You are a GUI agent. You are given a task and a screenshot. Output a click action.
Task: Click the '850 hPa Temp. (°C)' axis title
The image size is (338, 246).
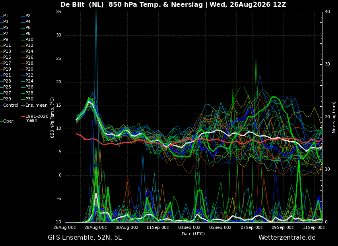pos(52,117)
